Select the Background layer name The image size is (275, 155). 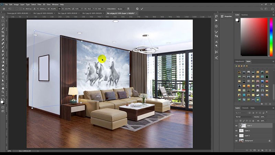click(x=249, y=141)
